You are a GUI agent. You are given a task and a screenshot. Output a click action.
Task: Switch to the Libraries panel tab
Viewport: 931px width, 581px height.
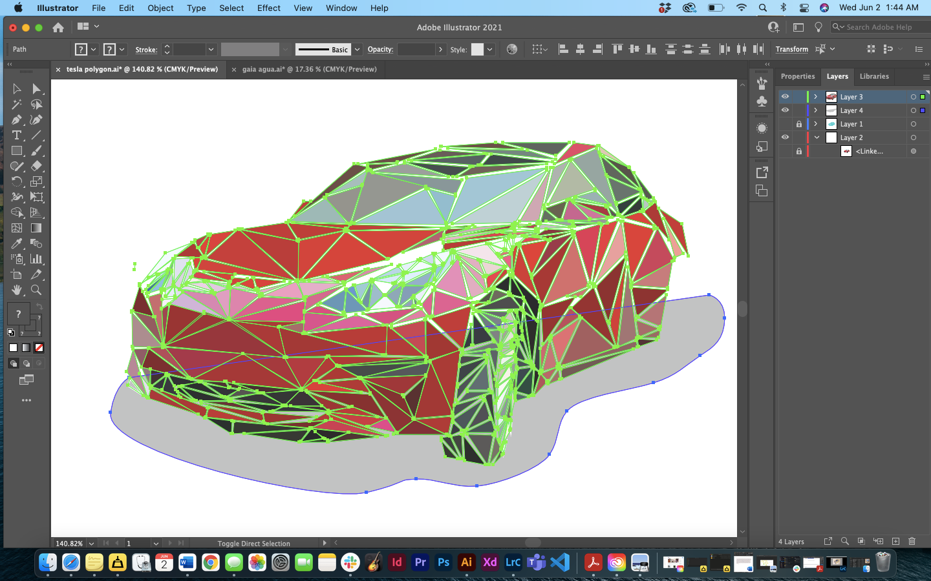pyautogui.click(x=874, y=76)
